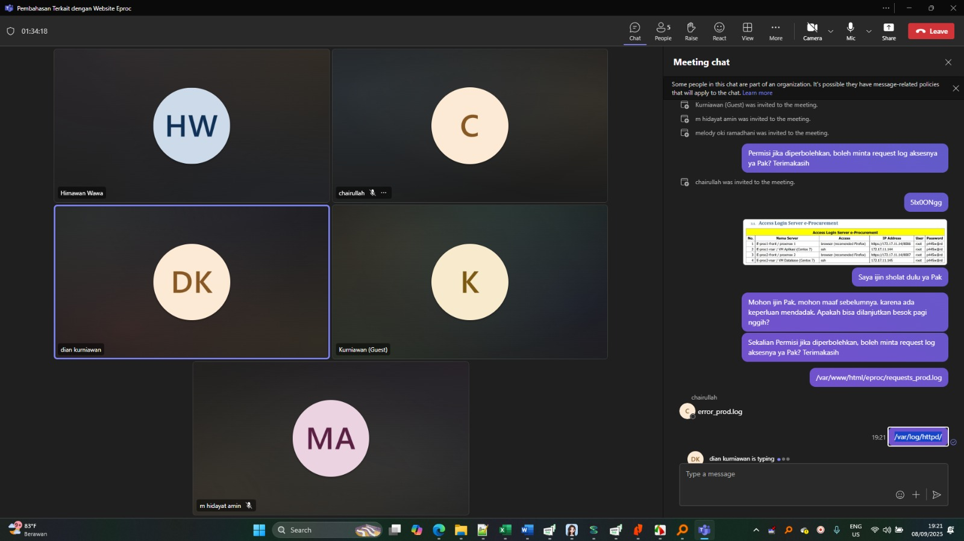Open the More actions menu
This screenshot has width=964, height=541.
[x=775, y=31]
